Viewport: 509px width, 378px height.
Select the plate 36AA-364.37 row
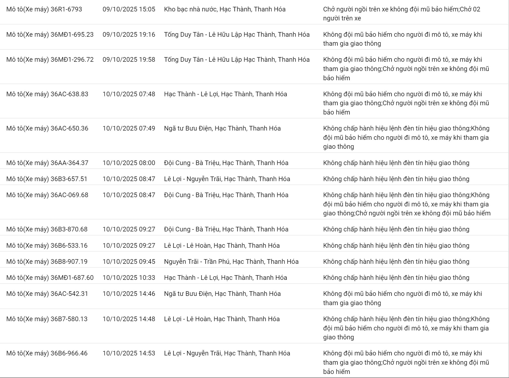point(47,163)
